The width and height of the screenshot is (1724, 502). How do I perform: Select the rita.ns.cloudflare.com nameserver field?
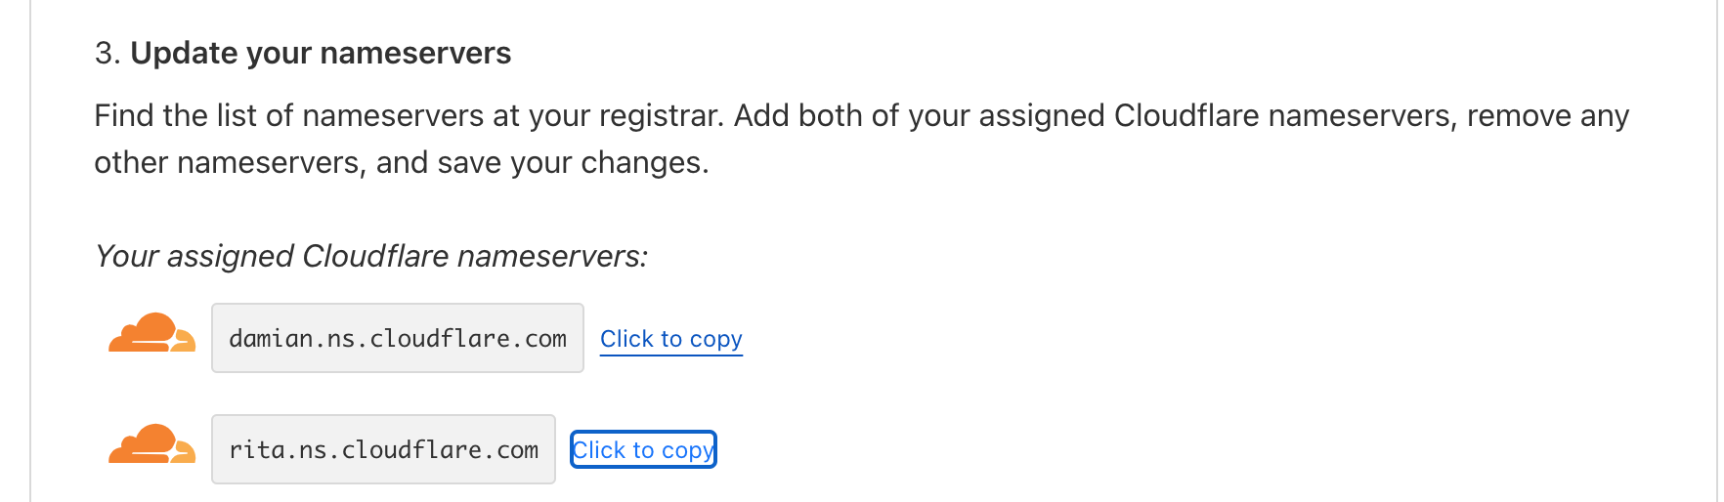click(x=383, y=450)
